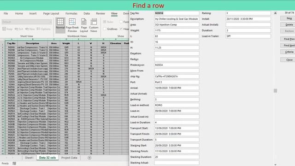Switch to Page Break Preview
The width and height of the screenshot is (295, 166).
pos(72,25)
